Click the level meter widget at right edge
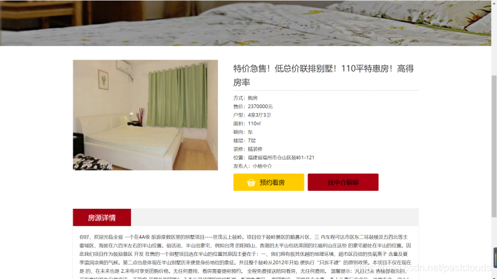The width and height of the screenshot is (497, 279). pyautogui.click(x=495, y=257)
